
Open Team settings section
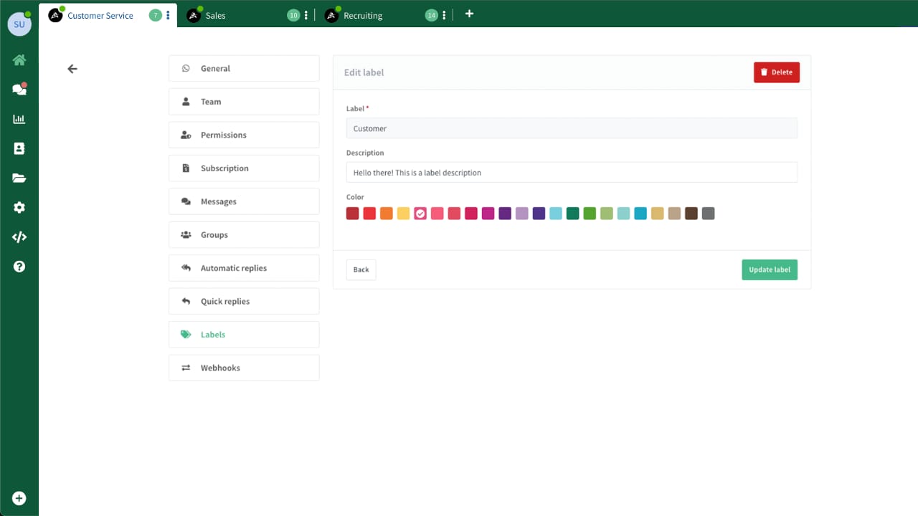(244, 102)
